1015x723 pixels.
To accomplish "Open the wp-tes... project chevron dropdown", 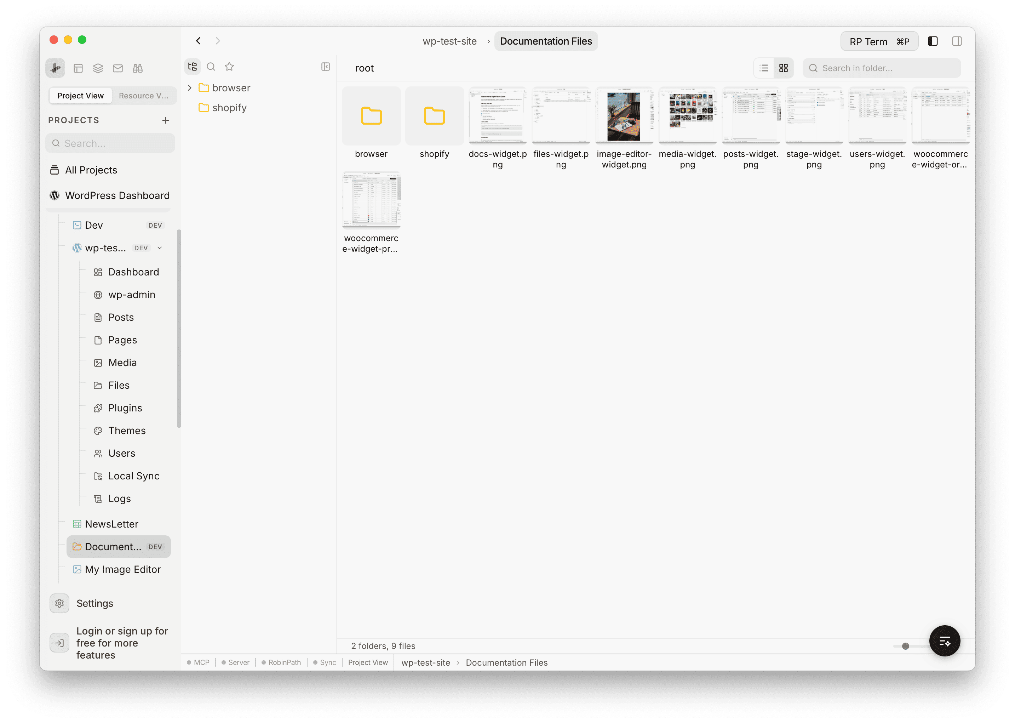I will point(160,248).
